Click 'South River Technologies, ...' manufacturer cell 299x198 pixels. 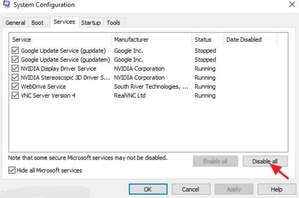tap(151, 87)
